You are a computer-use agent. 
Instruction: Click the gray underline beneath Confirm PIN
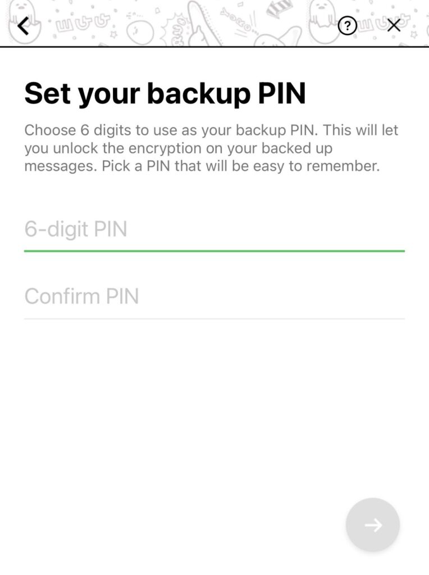point(214,319)
